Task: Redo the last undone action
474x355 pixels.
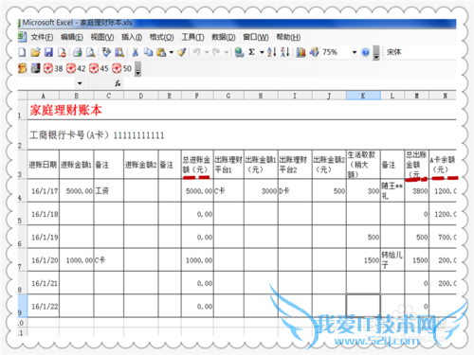Action: (216, 52)
